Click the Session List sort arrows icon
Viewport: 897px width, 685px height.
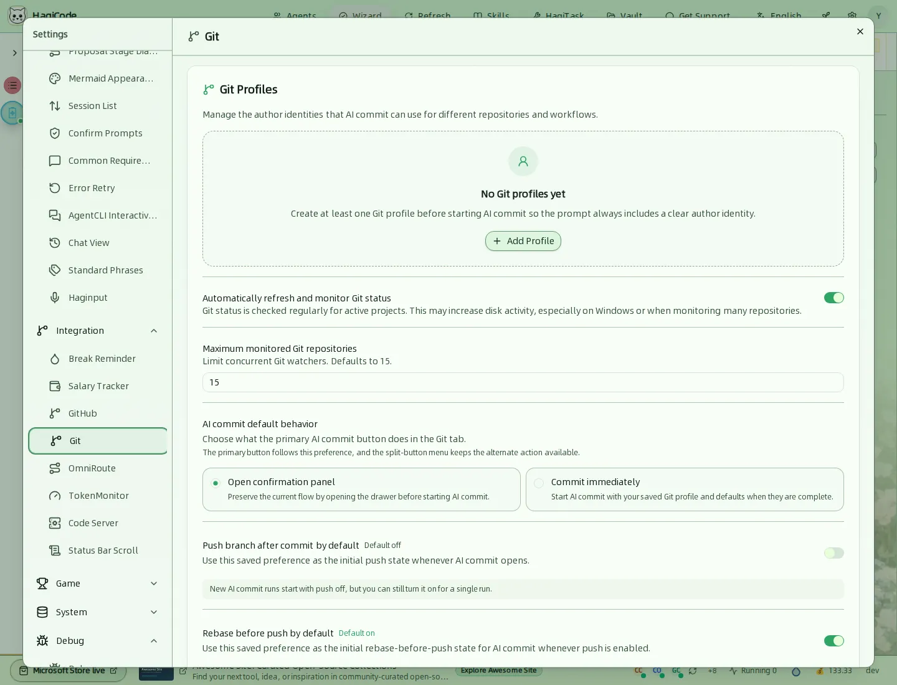tap(55, 106)
